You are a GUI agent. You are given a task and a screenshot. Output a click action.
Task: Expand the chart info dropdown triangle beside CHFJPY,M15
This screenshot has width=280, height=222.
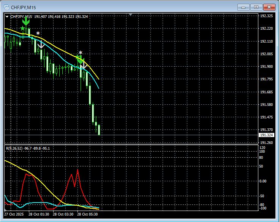(x=7, y=17)
